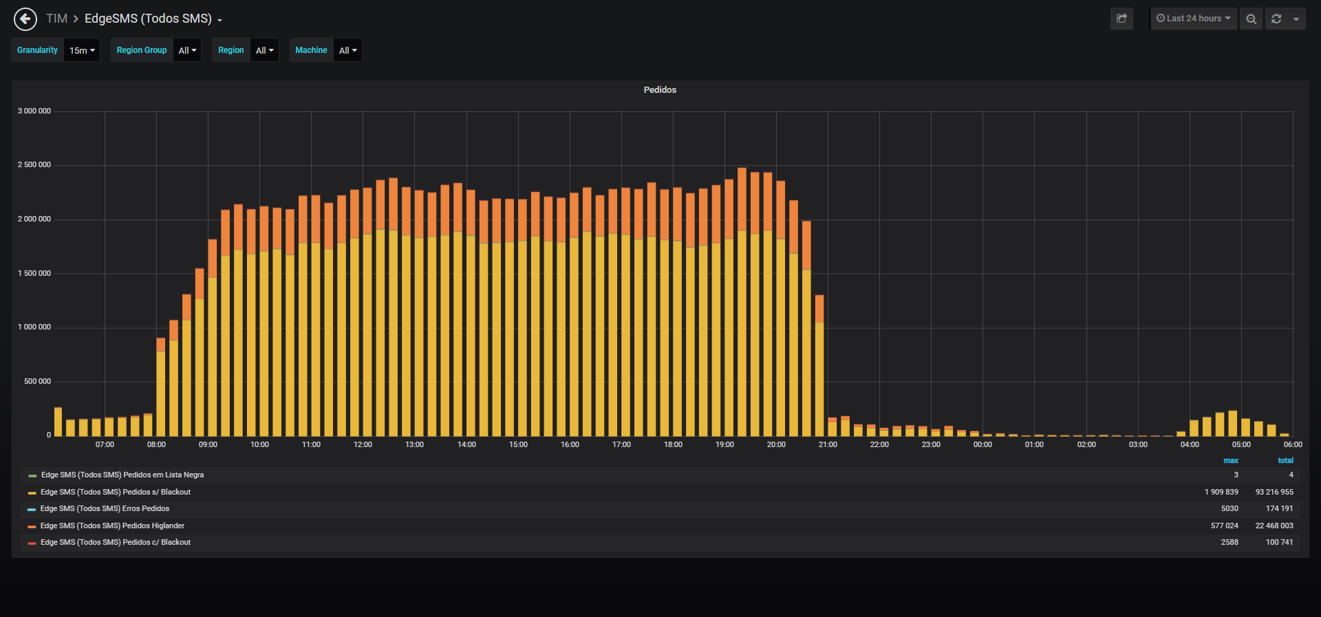
Task: Change Granularity from 15m dropdown
Action: (82, 50)
